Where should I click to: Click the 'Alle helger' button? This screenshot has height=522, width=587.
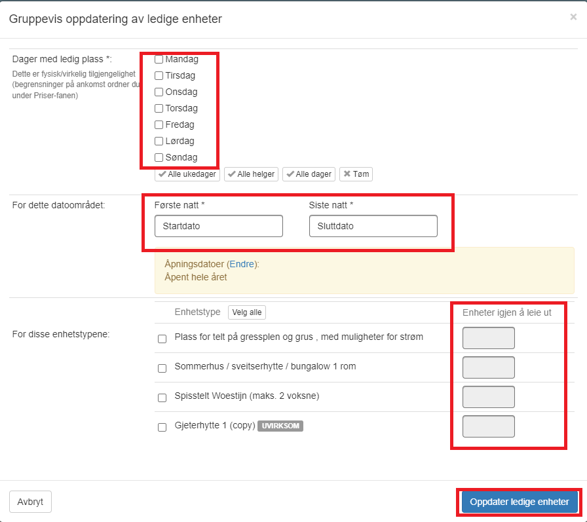(x=251, y=174)
